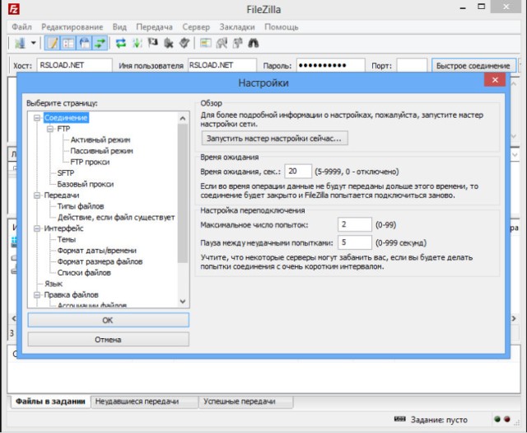The image size is (527, 433).
Task: Click the binoculars file search icon
Action: tap(254, 42)
